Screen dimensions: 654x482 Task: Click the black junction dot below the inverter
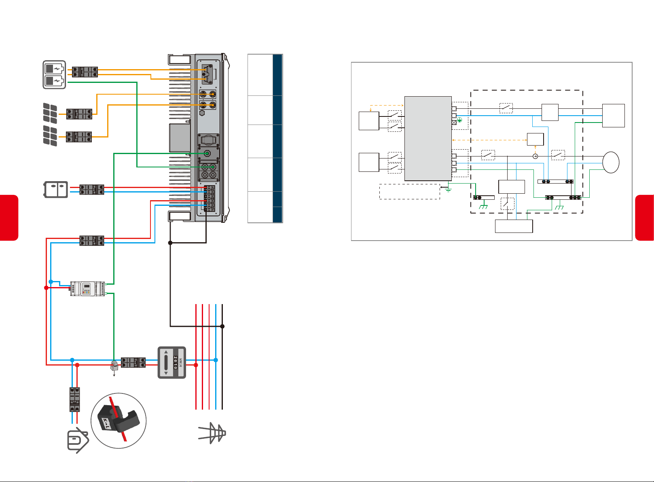170,243
